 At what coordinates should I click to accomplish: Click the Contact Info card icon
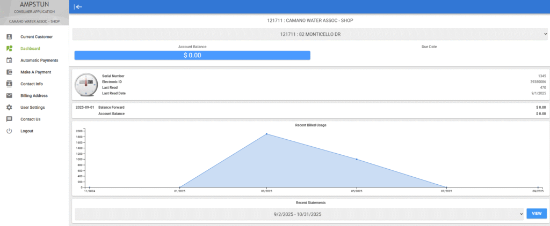(9, 84)
